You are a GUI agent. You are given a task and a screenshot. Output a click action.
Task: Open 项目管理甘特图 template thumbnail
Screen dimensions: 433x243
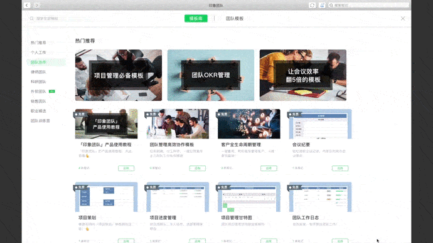(249, 197)
